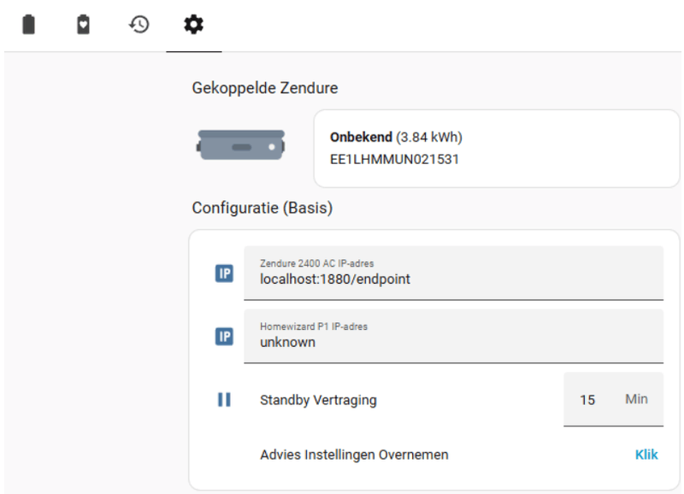Open the Onbekend device card
The height and width of the screenshot is (494, 684).
(x=497, y=149)
